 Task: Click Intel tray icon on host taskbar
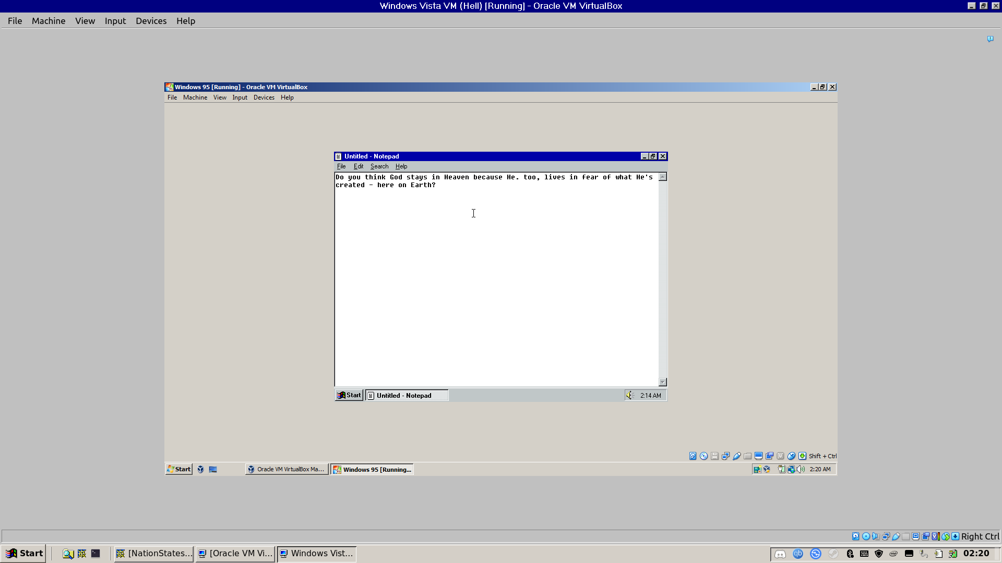point(893,554)
